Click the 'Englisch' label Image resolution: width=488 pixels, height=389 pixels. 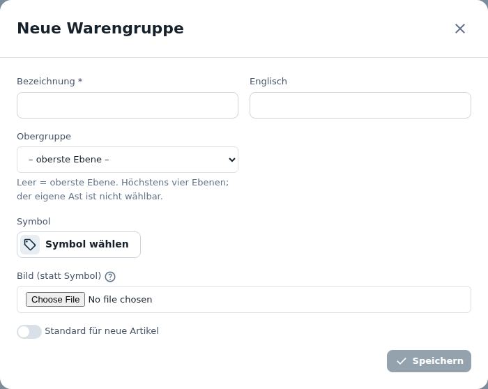click(268, 82)
